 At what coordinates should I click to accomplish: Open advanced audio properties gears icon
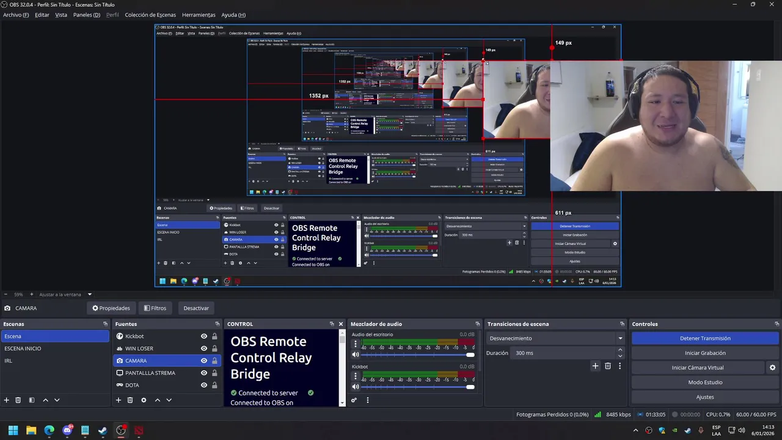(354, 400)
